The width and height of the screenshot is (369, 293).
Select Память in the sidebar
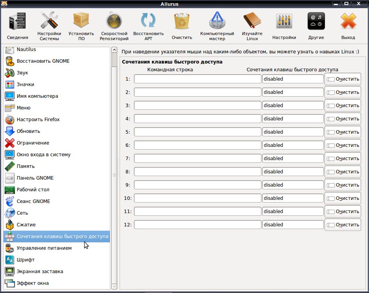[x=57, y=166]
